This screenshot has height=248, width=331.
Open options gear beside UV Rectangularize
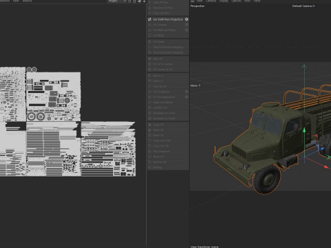click(x=187, y=97)
